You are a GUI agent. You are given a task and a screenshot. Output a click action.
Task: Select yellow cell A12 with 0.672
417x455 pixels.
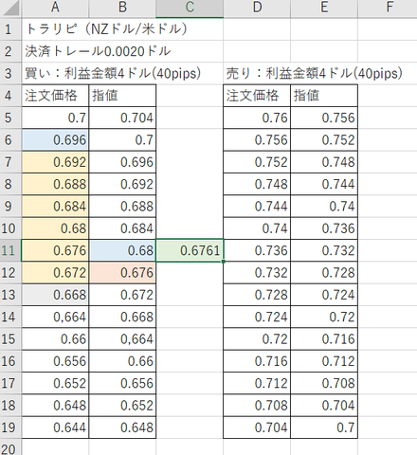[x=55, y=272]
